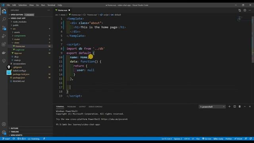Image resolution: width=254 pixels, height=143 pixels.
Task: Open the File menu
Action: 8,5
